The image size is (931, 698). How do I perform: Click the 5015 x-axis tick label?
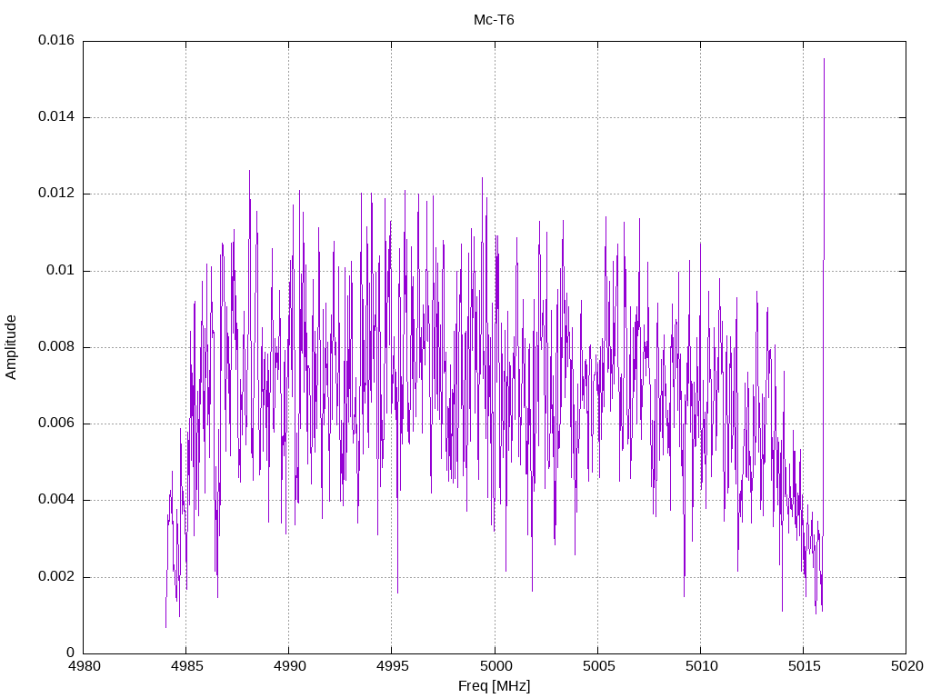[804, 666]
